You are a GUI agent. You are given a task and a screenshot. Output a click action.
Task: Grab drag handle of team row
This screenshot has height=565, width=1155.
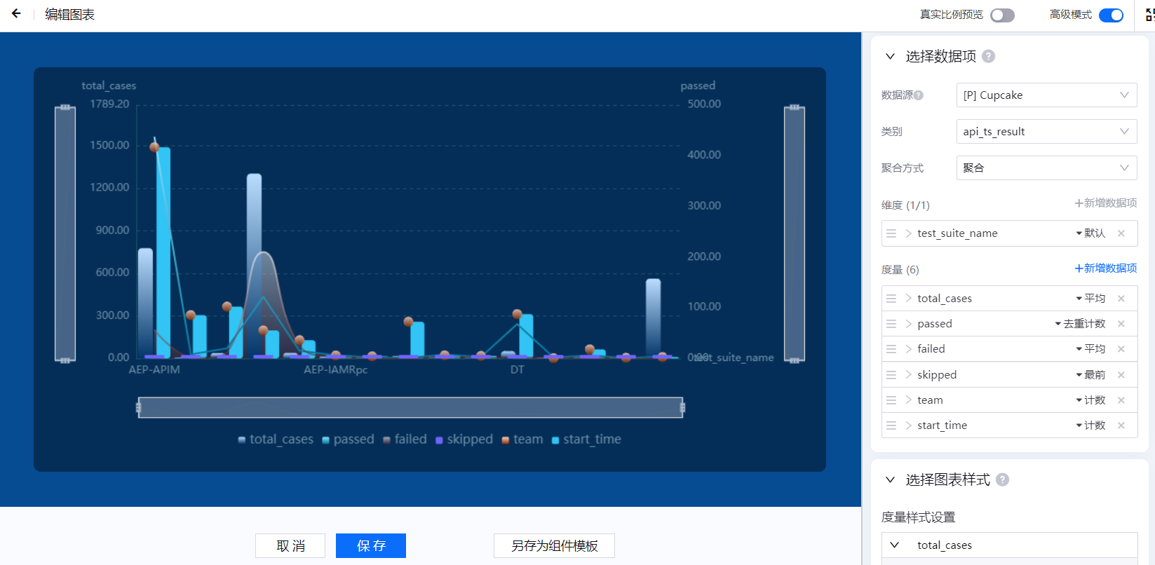pos(891,400)
